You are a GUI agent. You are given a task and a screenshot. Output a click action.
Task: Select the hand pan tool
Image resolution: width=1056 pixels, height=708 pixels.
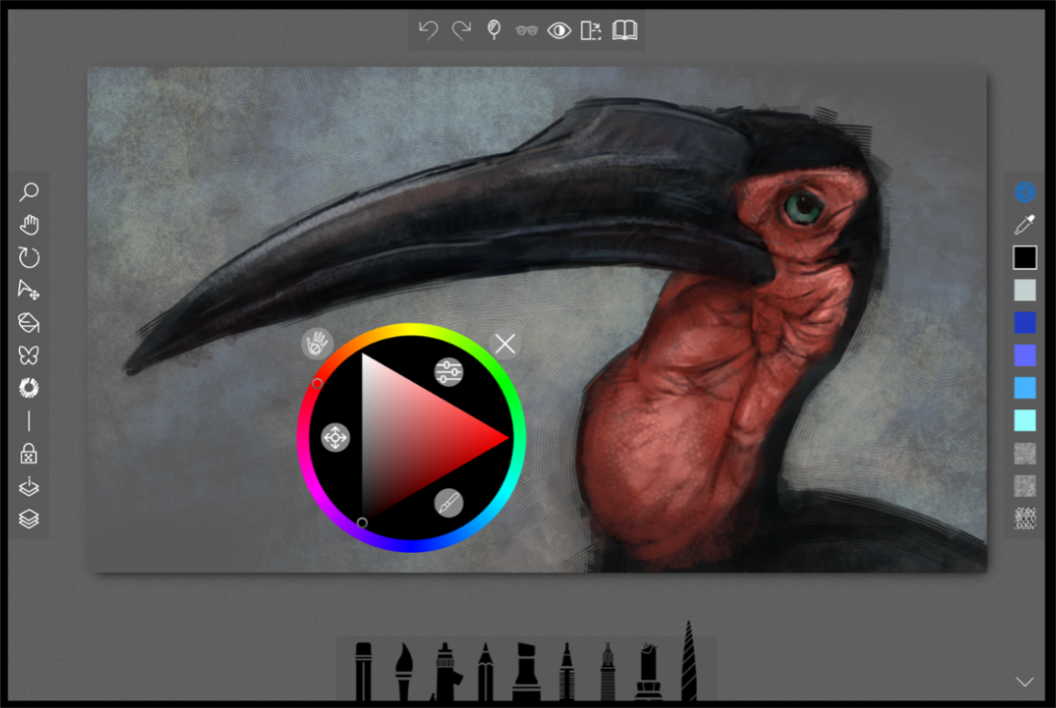pyautogui.click(x=29, y=224)
